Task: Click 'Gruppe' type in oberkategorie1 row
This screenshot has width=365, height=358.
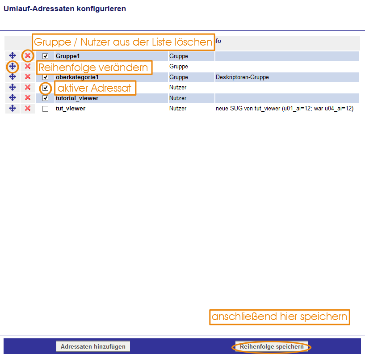Action: [x=179, y=77]
